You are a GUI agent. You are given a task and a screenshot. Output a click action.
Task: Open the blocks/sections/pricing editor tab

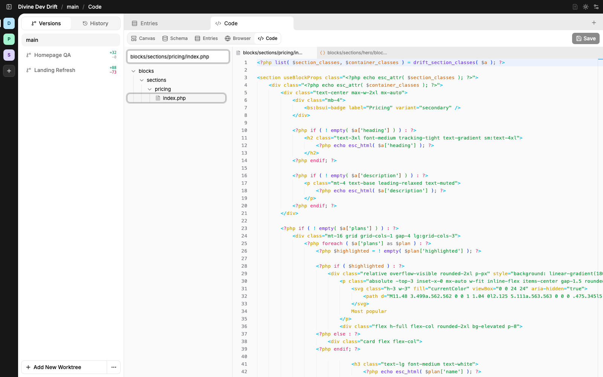[274, 53]
